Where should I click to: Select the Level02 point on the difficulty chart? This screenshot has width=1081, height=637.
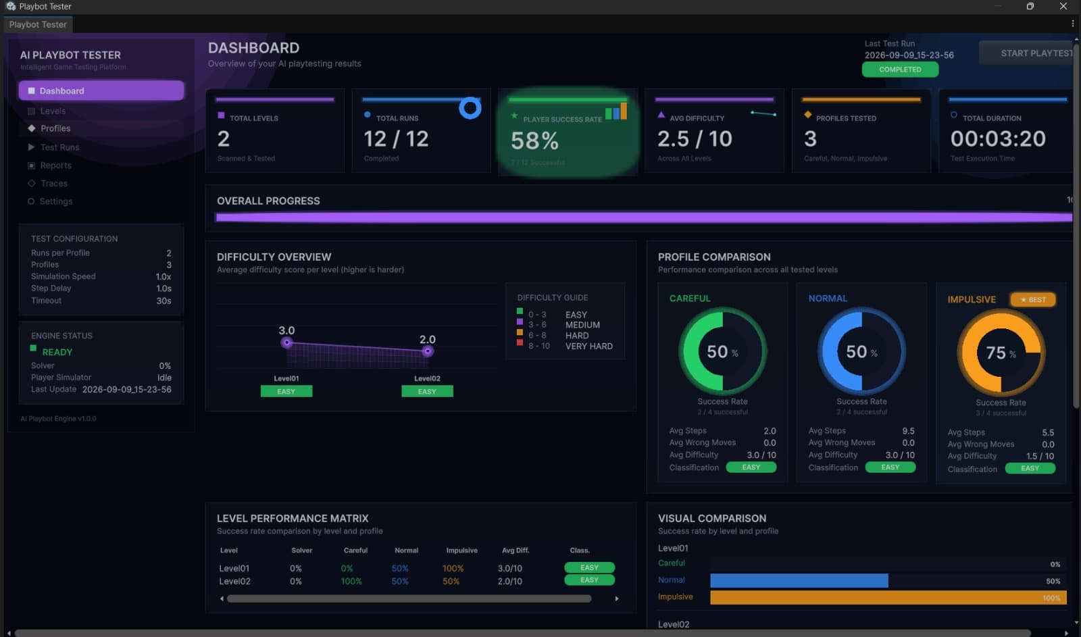pos(428,351)
